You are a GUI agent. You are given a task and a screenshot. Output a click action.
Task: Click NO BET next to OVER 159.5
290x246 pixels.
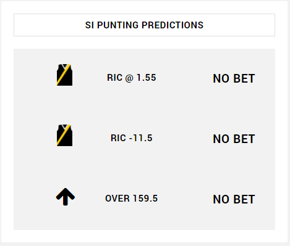point(234,199)
